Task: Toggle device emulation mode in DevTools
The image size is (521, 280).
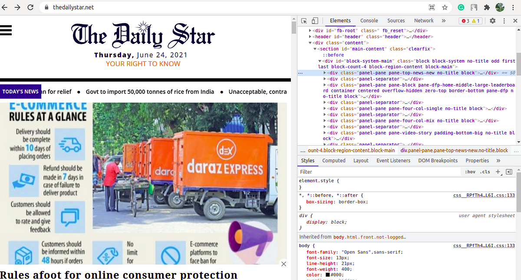Action: (x=315, y=20)
